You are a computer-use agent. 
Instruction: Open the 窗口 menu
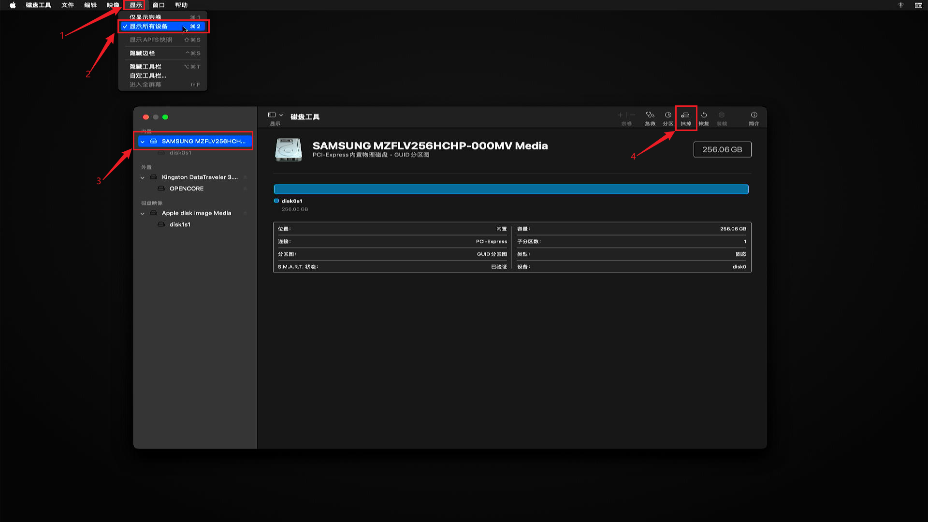click(x=159, y=5)
